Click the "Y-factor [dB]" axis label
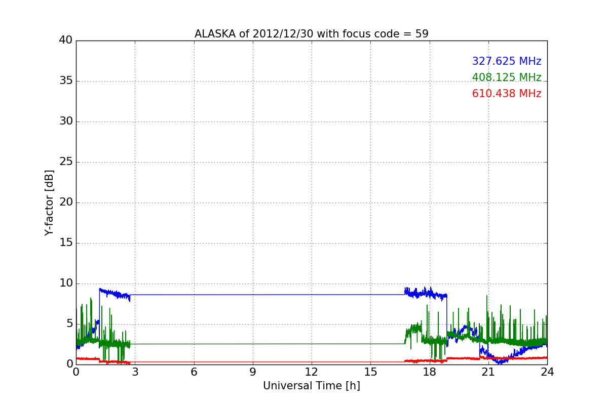The image size is (608, 405). [49, 202]
